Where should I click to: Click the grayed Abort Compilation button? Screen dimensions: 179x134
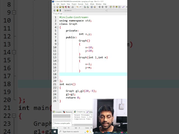click(62, 116)
